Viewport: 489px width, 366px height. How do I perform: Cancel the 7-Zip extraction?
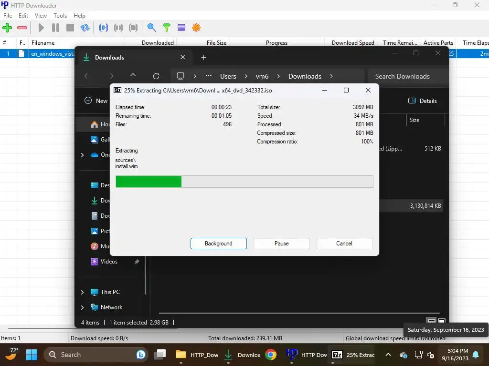click(344, 244)
